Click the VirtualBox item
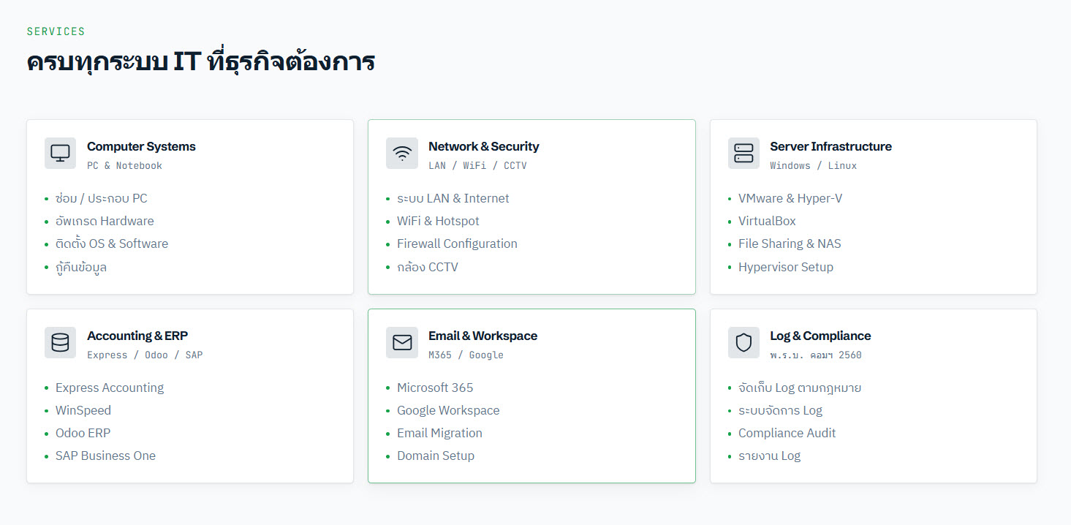The image size is (1071, 525). click(x=767, y=221)
